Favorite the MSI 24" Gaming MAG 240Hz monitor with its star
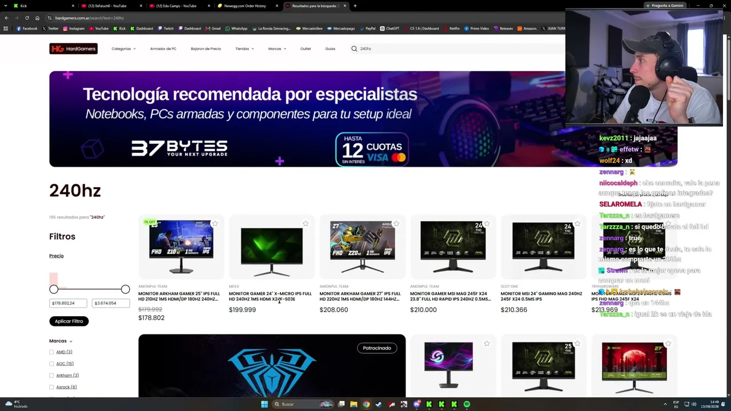The image size is (731, 411). point(577,224)
